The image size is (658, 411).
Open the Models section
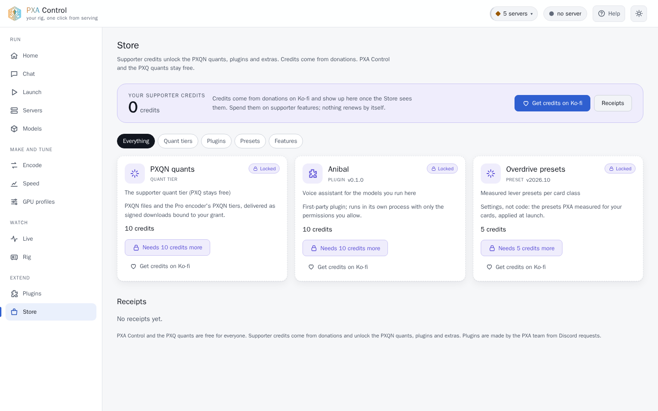(51, 129)
